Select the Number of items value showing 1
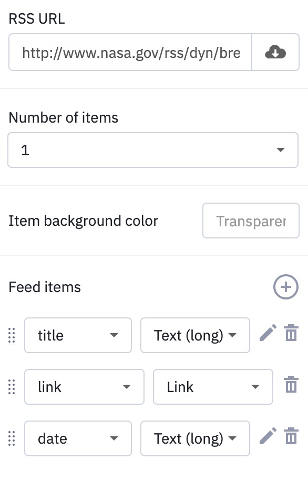The height and width of the screenshot is (480, 308). 153,150
